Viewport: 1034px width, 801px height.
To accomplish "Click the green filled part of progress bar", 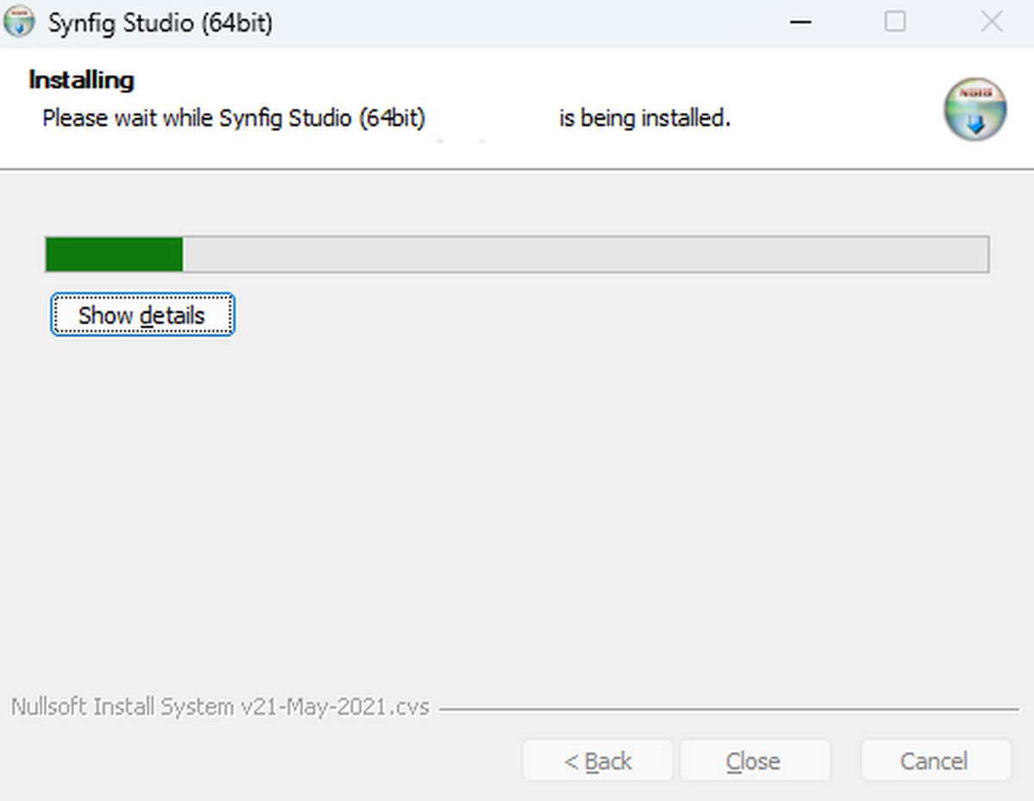I will 114,254.
